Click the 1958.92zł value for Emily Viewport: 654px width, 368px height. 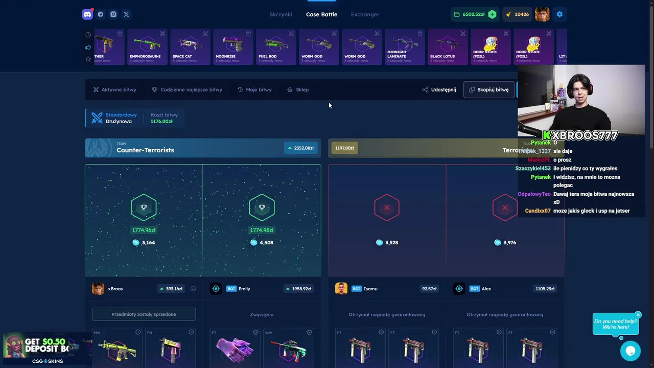click(x=298, y=289)
